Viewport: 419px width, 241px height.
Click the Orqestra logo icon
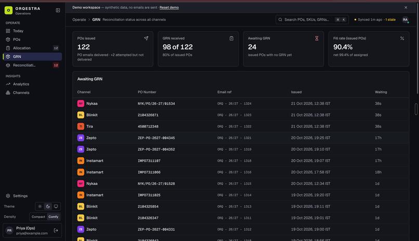pyautogui.click(x=8, y=10)
